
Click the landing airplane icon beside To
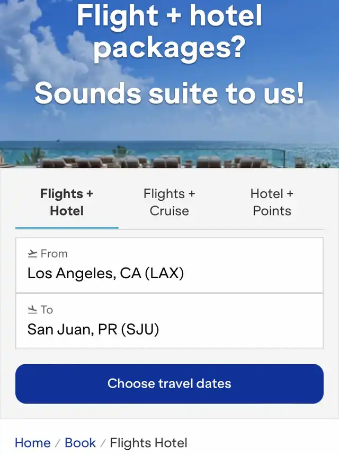pos(32,310)
